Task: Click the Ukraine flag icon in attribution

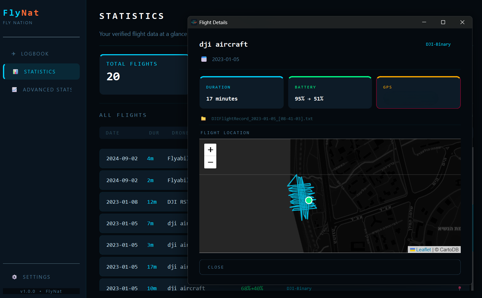Action: tap(412, 249)
